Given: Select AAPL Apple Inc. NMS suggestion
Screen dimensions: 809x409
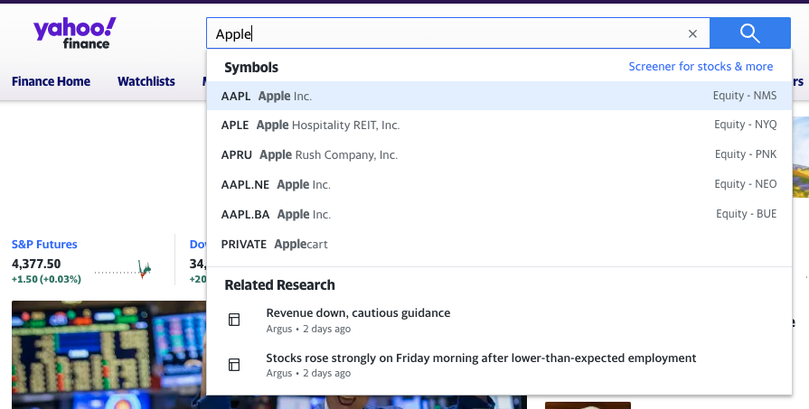Looking at the screenshot, I should [x=499, y=96].
